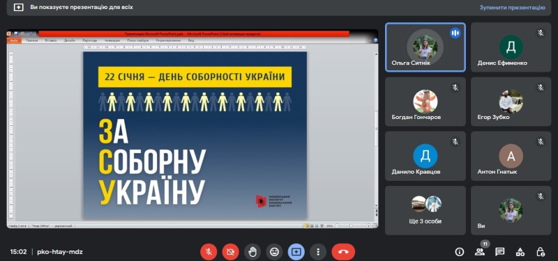Leave the call with the red hang-up button
This screenshot has width=558, height=261.
pos(343,252)
